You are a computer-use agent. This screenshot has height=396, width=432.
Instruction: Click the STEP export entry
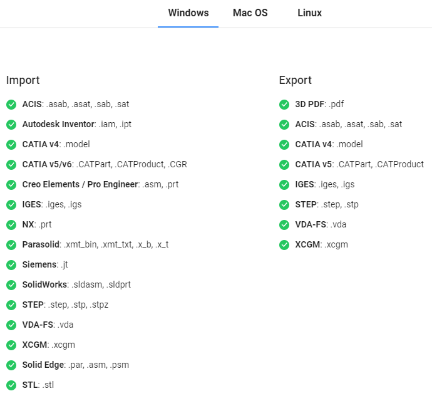327,205
